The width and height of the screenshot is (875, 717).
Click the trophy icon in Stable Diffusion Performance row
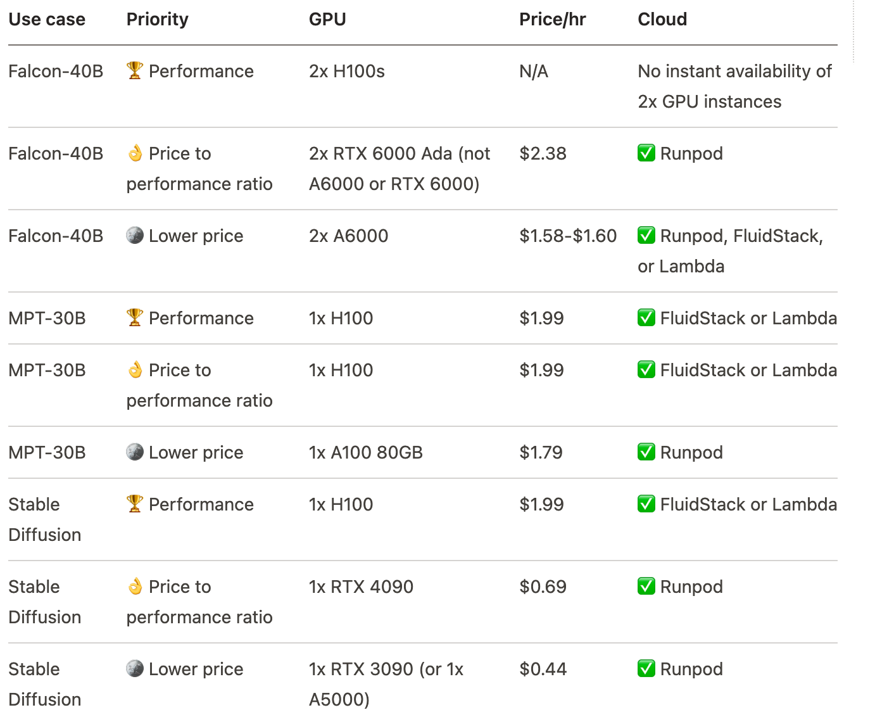(135, 504)
